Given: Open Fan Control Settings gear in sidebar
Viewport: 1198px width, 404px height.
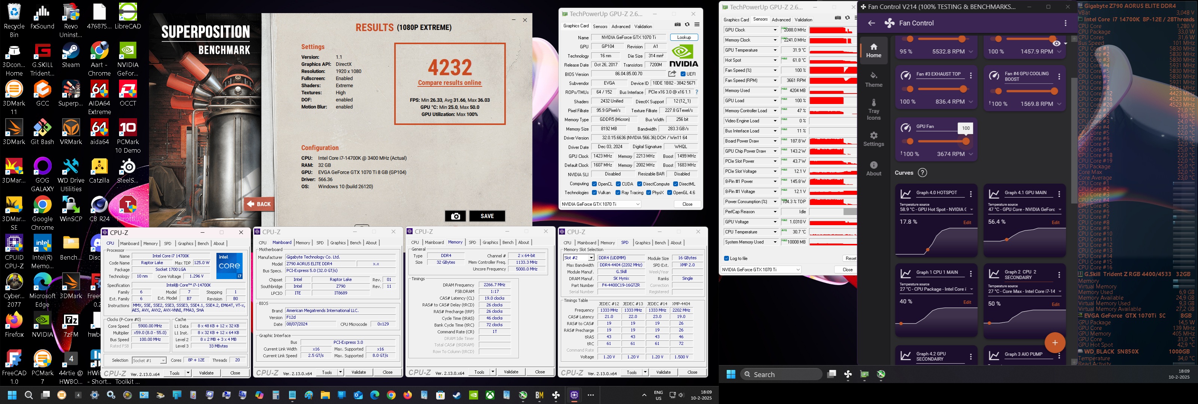Looking at the screenshot, I should tap(873, 139).
